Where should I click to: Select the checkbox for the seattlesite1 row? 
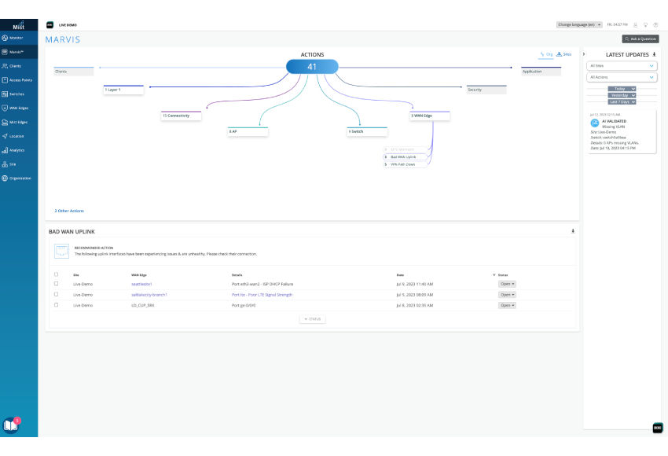56,284
